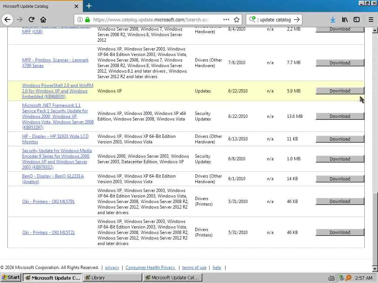Download Windows Media Encoder security update
Viewport: 378px width, 283px height.
point(340,159)
